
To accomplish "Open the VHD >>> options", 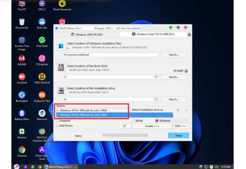I will [x=180, y=126].
